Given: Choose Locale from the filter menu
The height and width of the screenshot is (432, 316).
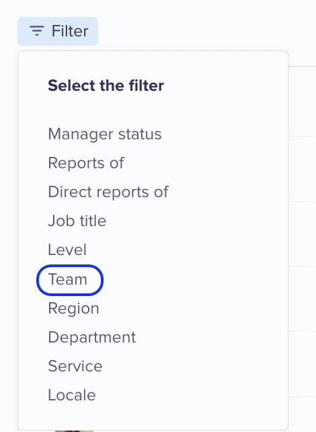Looking at the screenshot, I should pyautogui.click(x=72, y=395).
